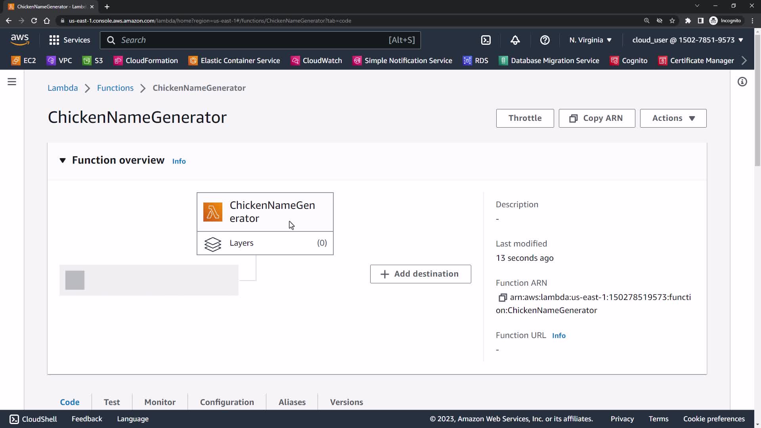The image size is (761, 428).
Task: Switch to the Configuration tab
Action: (x=227, y=402)
